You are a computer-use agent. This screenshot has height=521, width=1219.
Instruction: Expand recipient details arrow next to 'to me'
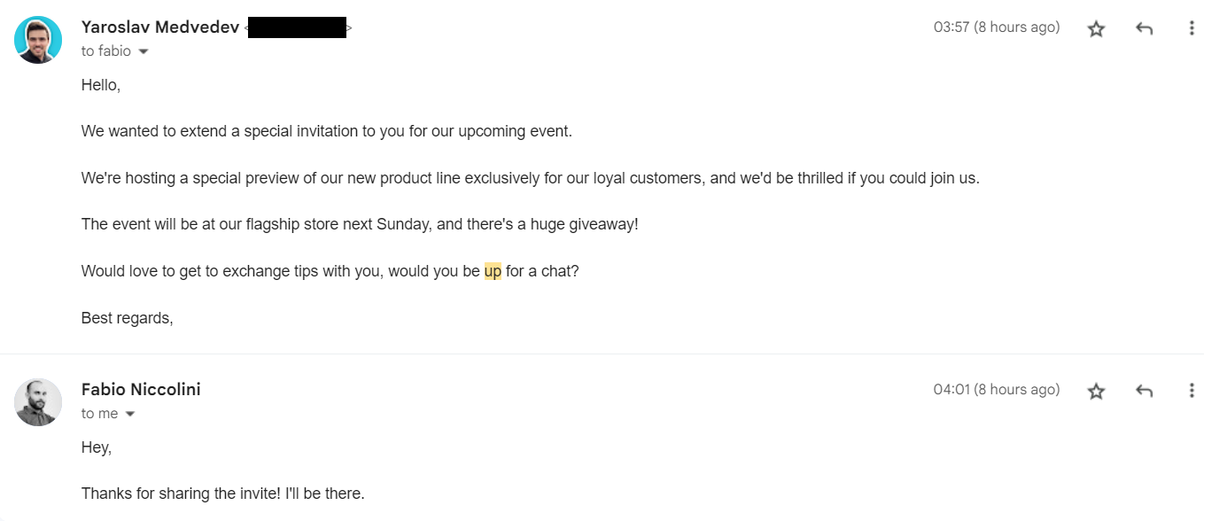coord(130,415)
